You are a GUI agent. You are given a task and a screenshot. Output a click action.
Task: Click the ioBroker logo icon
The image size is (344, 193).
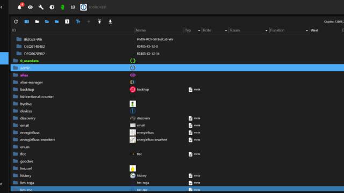pyautogui.click(x=84, y=7)
